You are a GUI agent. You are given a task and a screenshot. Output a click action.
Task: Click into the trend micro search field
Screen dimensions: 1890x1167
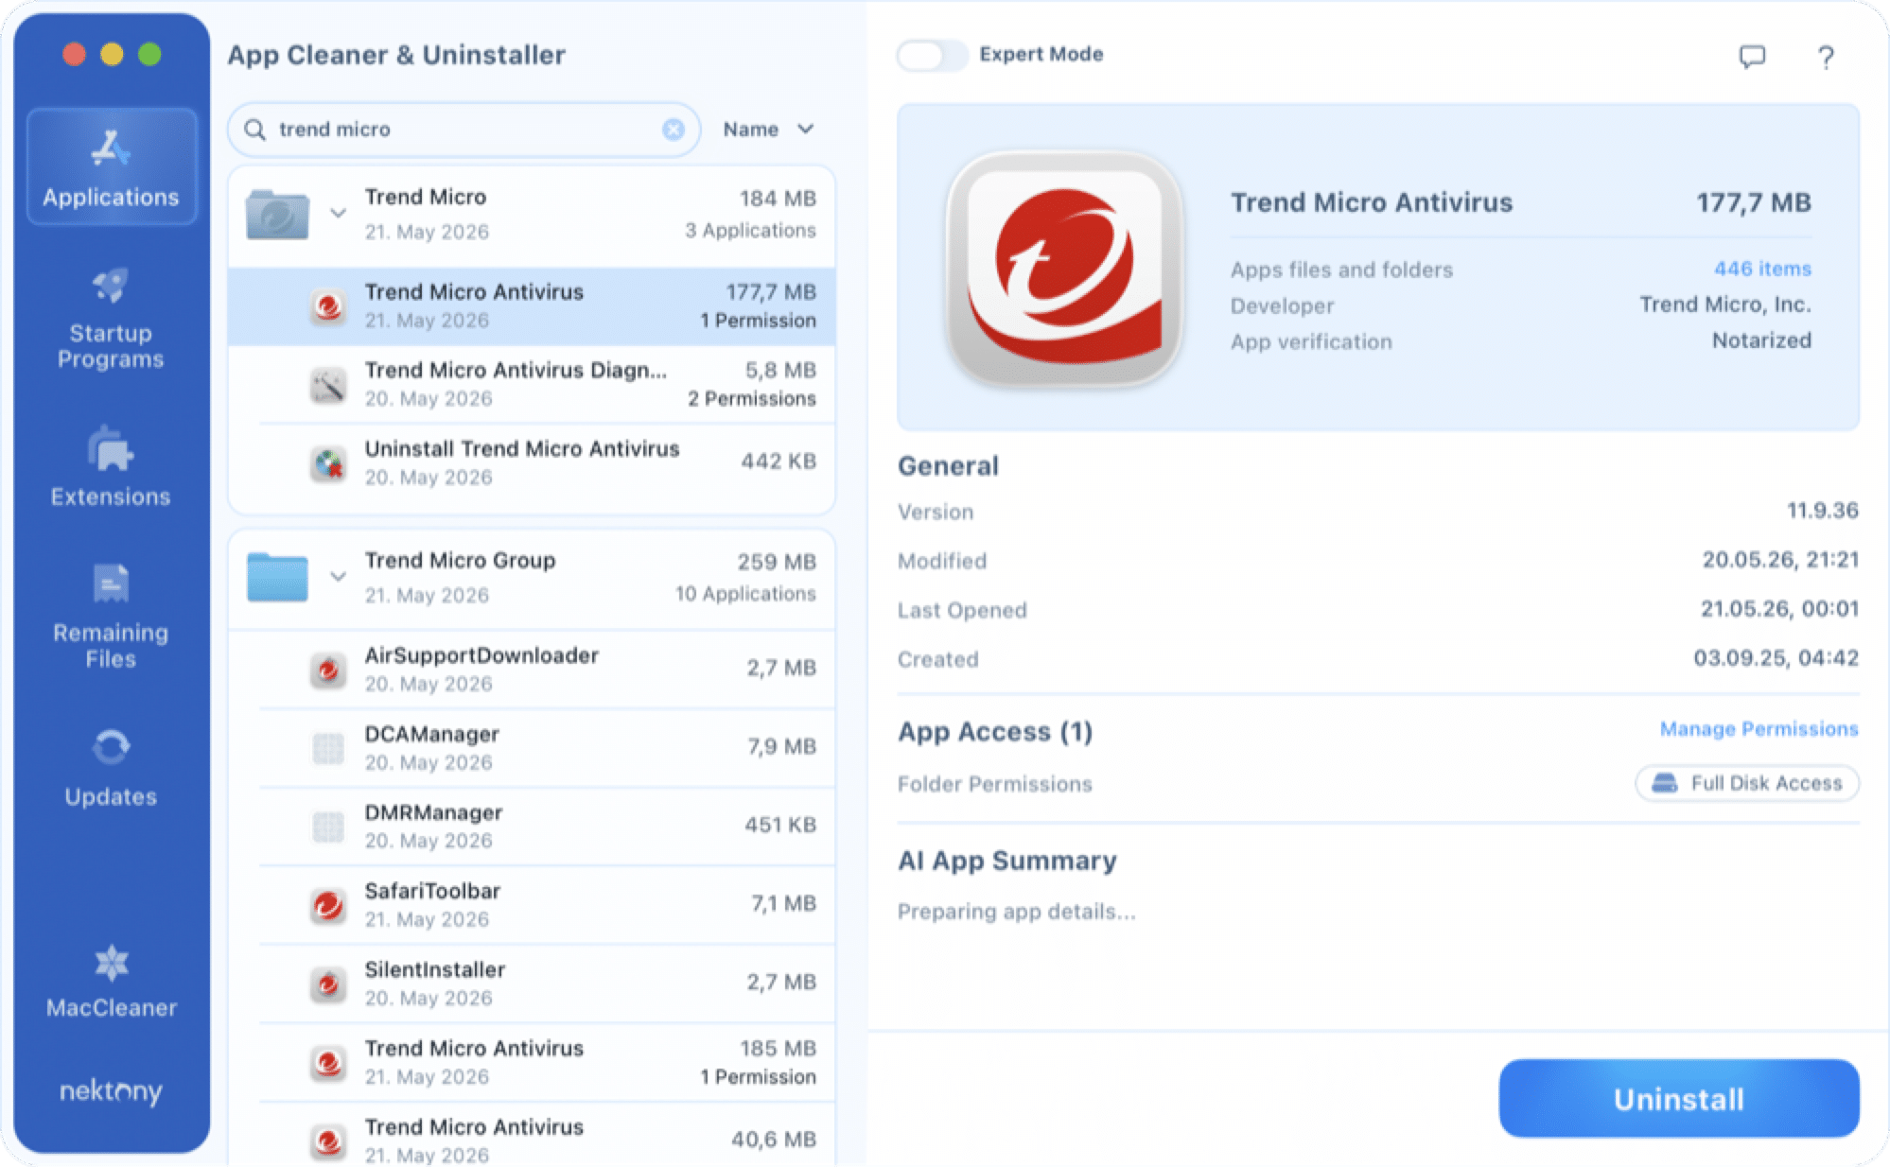(464, 130)
